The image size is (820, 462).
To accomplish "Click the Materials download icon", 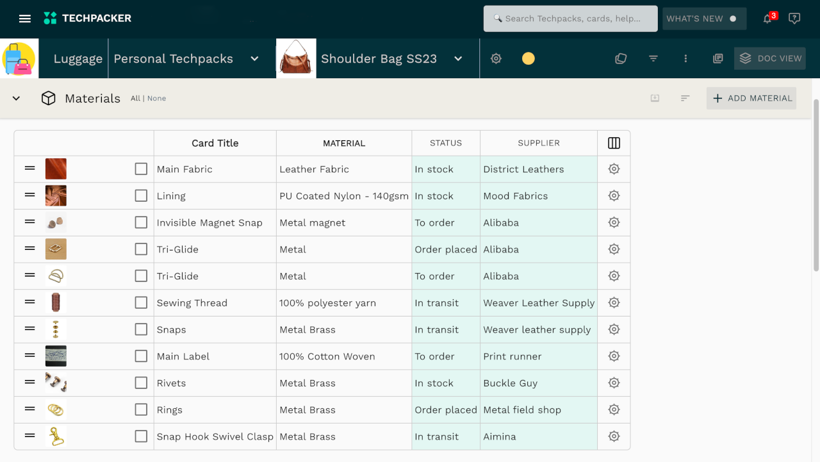I will 655,98.
